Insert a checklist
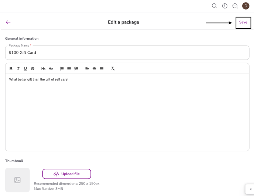 tap(76, 69)
